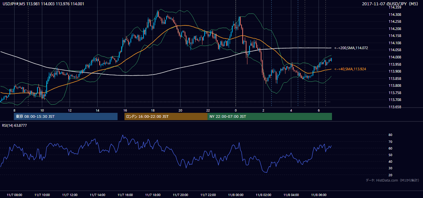Click price axis value 113.808

[395, 85]
